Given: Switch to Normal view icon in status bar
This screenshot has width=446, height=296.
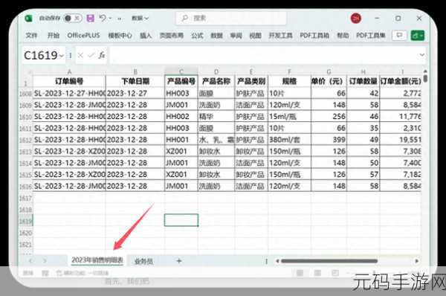Looking at the screenshot, I should 300,273.
